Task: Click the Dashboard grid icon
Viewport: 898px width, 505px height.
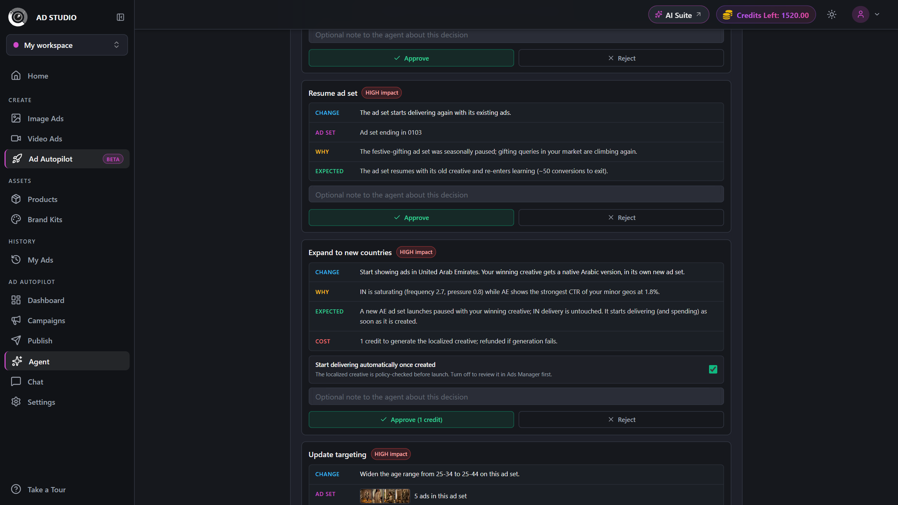Action: point(16,300)
